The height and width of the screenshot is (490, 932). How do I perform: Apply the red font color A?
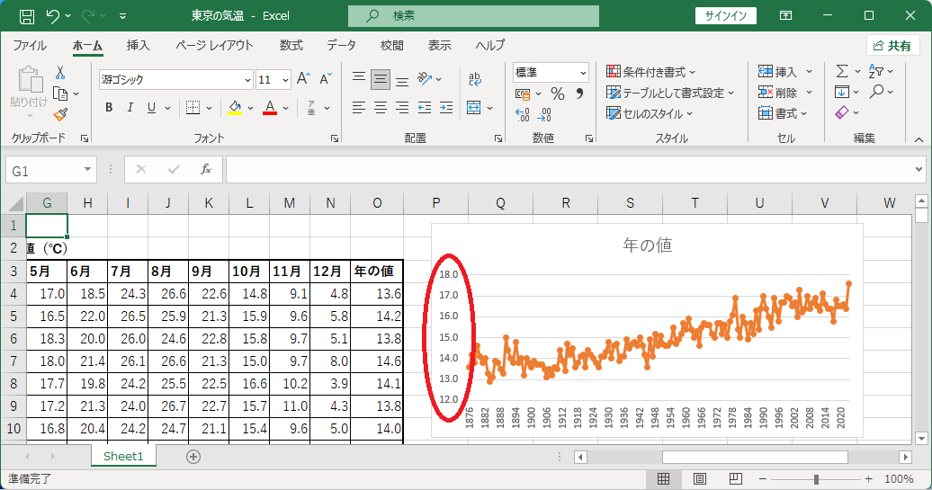(270, 108)
